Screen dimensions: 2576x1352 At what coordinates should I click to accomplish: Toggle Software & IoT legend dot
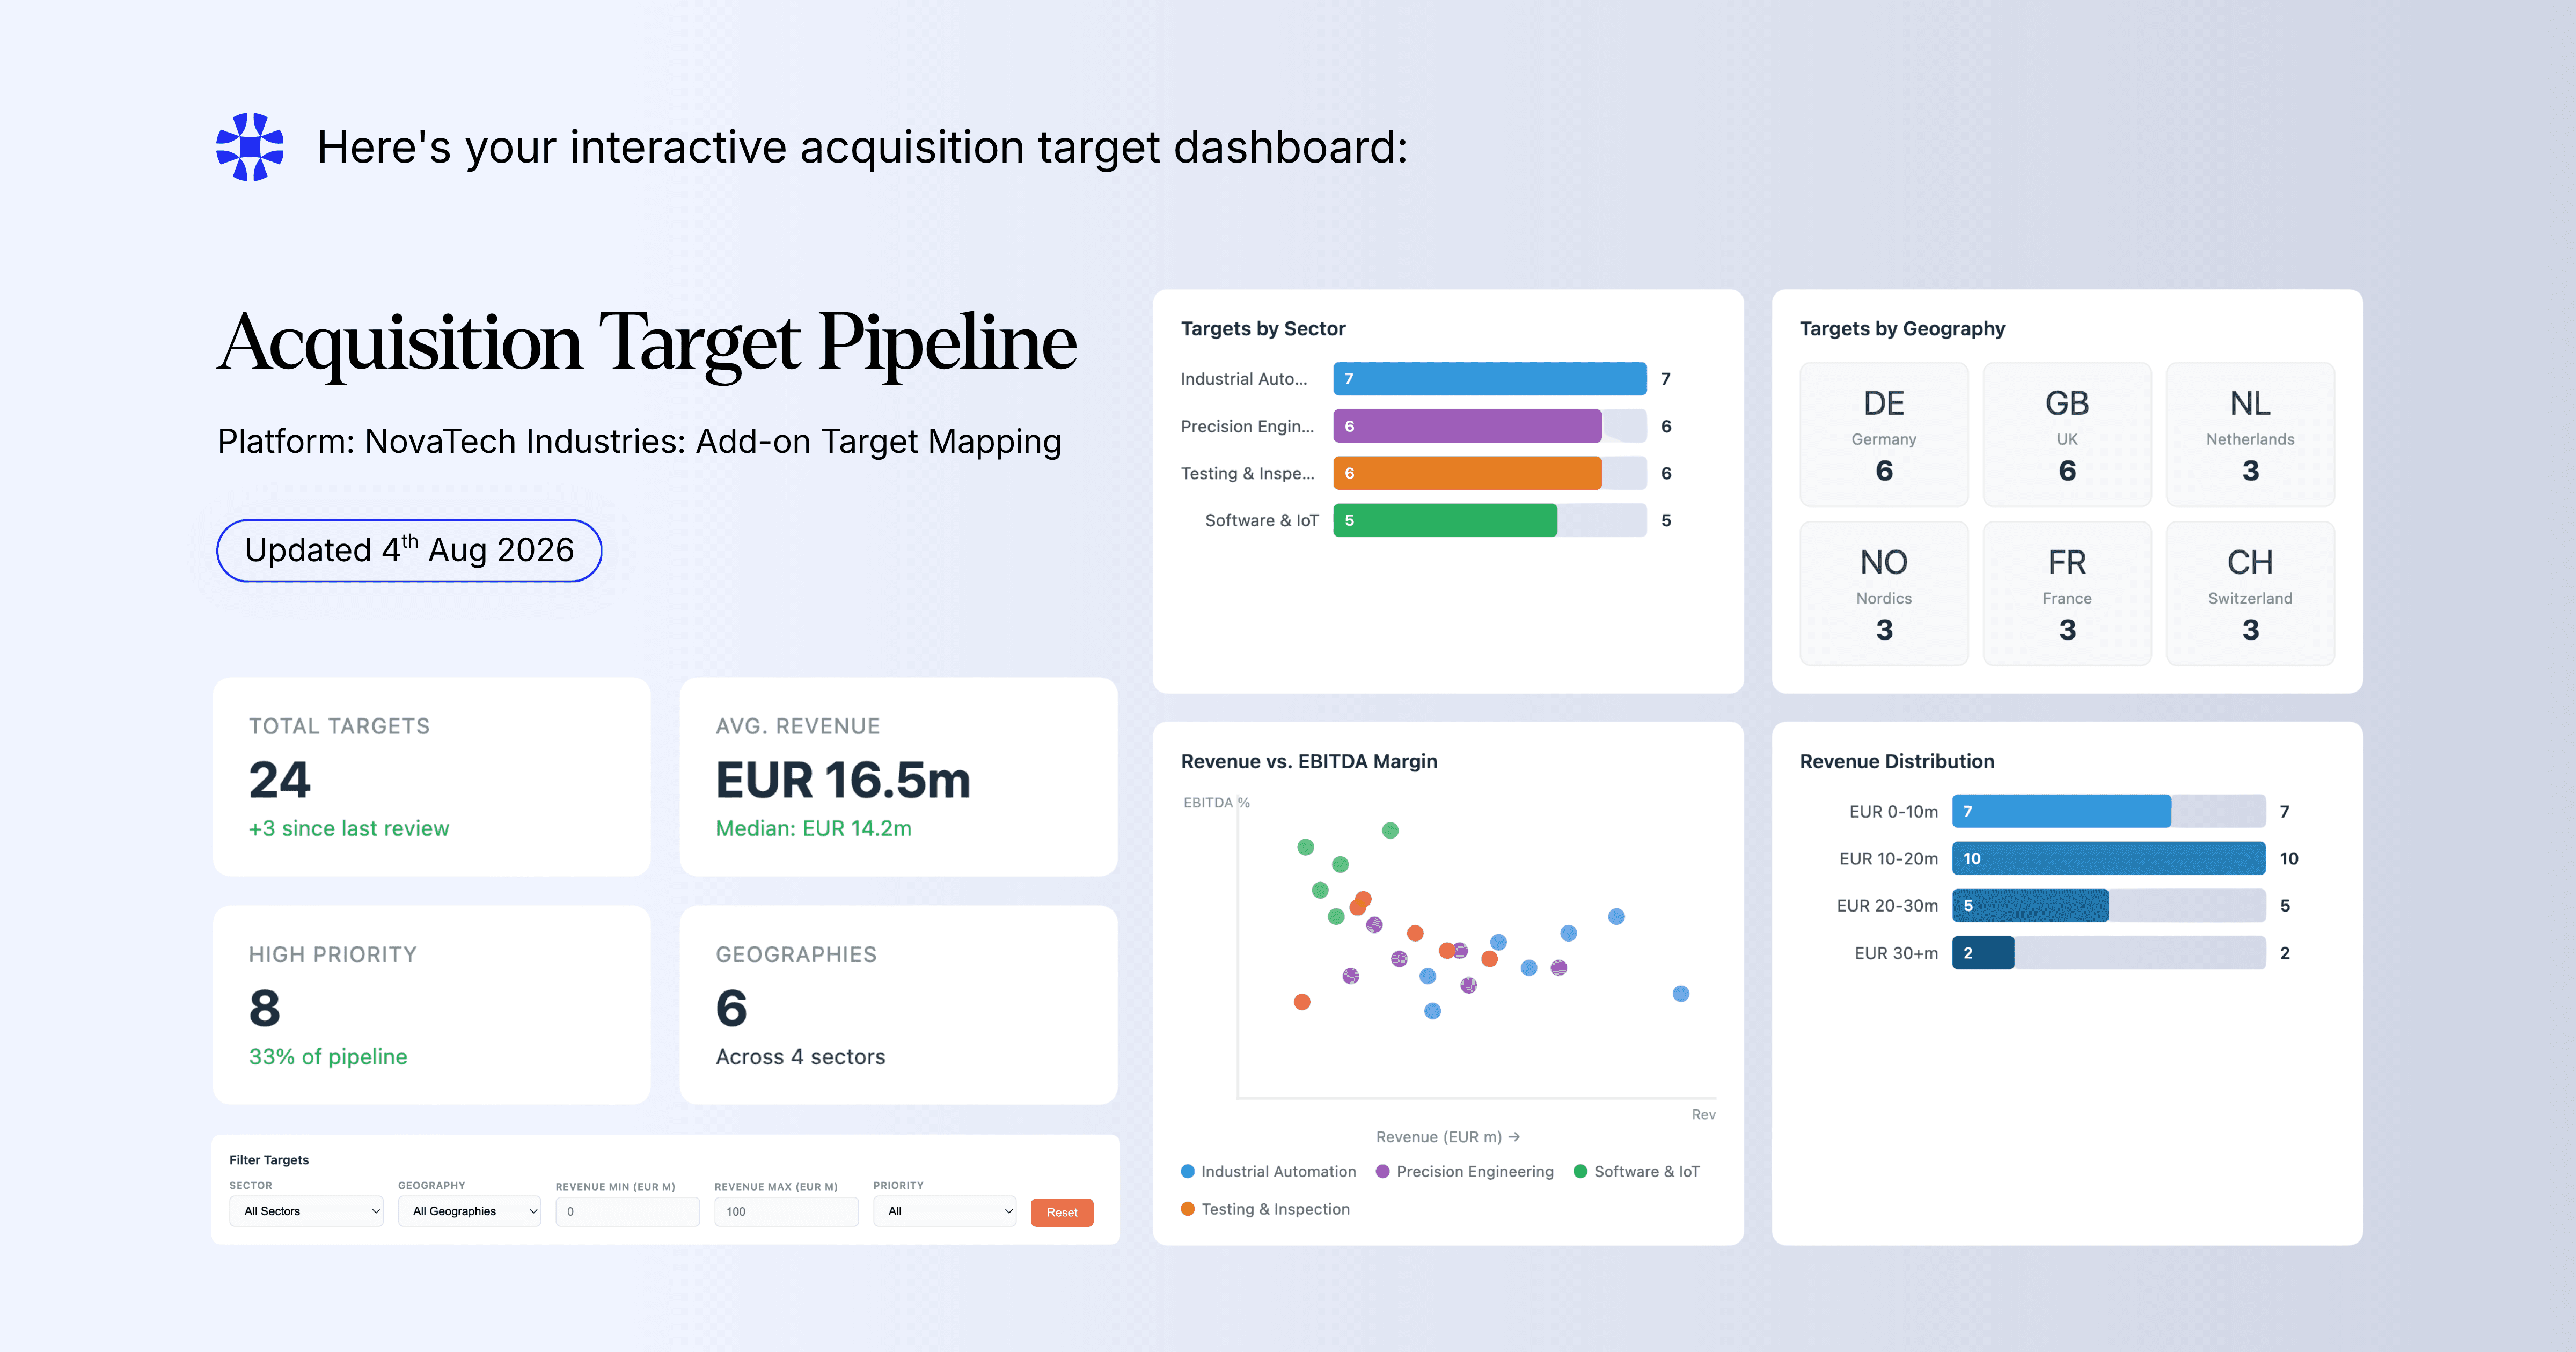(x=1581, y=1171)
